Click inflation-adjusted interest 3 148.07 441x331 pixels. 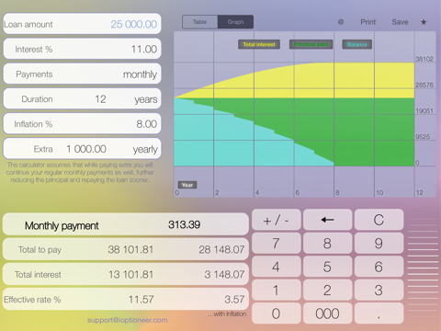224,274
